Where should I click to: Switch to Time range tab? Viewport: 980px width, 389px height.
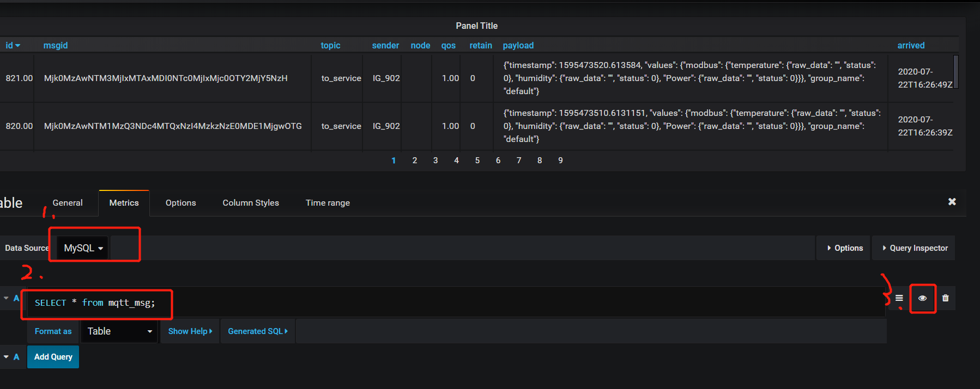(328, 203)
